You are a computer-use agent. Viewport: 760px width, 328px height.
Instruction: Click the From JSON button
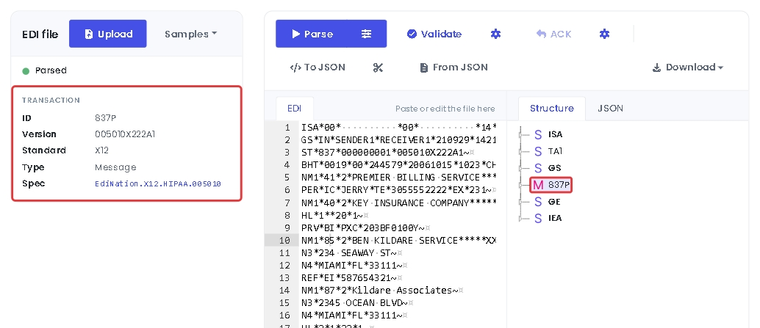[x=454, y=68]
